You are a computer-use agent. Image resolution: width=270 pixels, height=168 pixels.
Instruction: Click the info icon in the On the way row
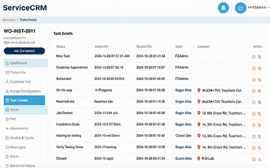(254, 91)
